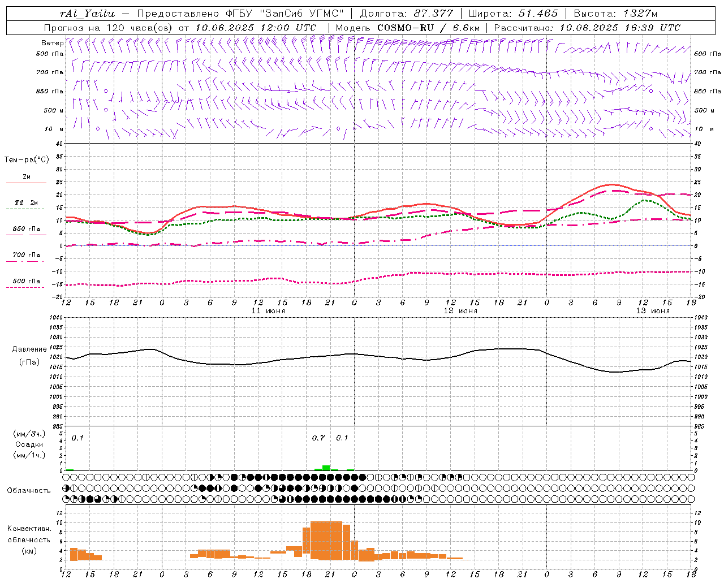The height and width of the screenshot is (579, 724).
Task: Click the 'Конвективн.' convective cloud label
Action: tap(29, 529)
